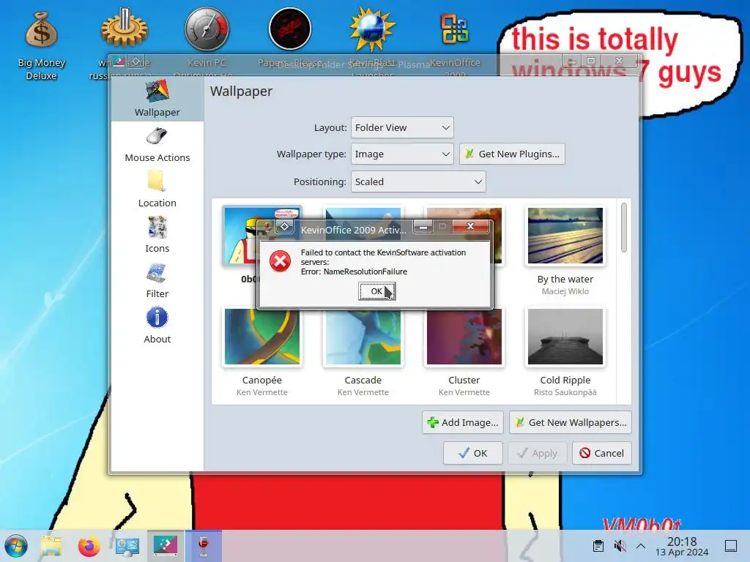Open system settings taskbar icon

(127, 546)
